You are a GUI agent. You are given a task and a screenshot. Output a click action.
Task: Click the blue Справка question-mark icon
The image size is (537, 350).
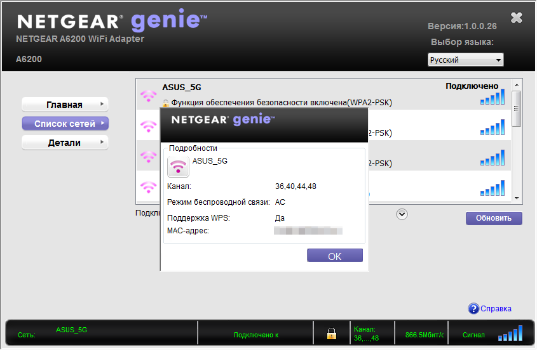click(473, 309)
